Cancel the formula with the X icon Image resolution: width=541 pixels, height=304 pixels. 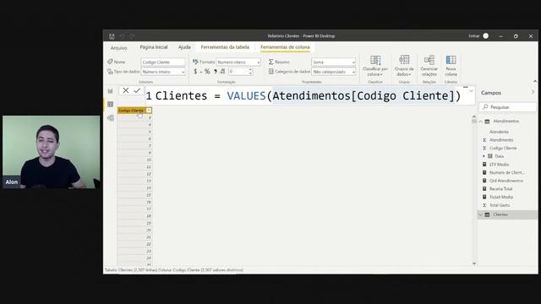(126, 90)
